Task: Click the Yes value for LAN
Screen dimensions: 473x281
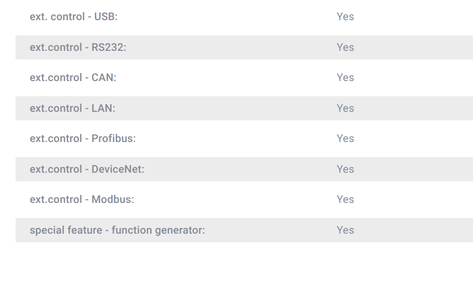Action: [x=345, y=108]
